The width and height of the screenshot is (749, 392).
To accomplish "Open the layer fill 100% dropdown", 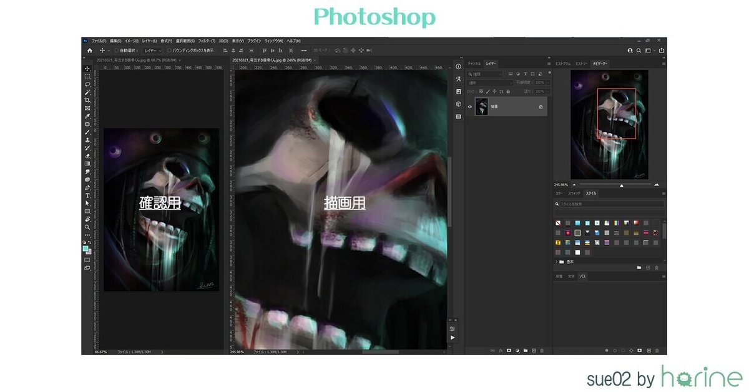I will [549, 91].
